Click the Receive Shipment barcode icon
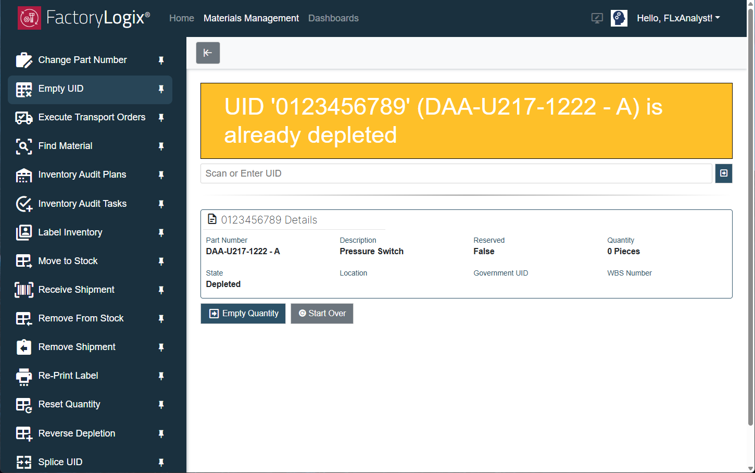 click(x=24, y=290)
